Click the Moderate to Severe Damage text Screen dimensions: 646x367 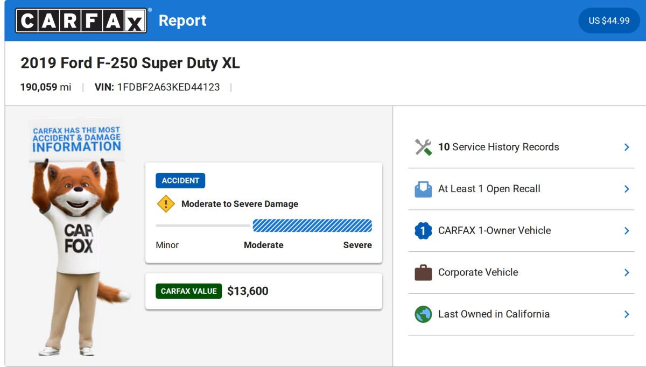pyautogui.click(x=240, y=204)
